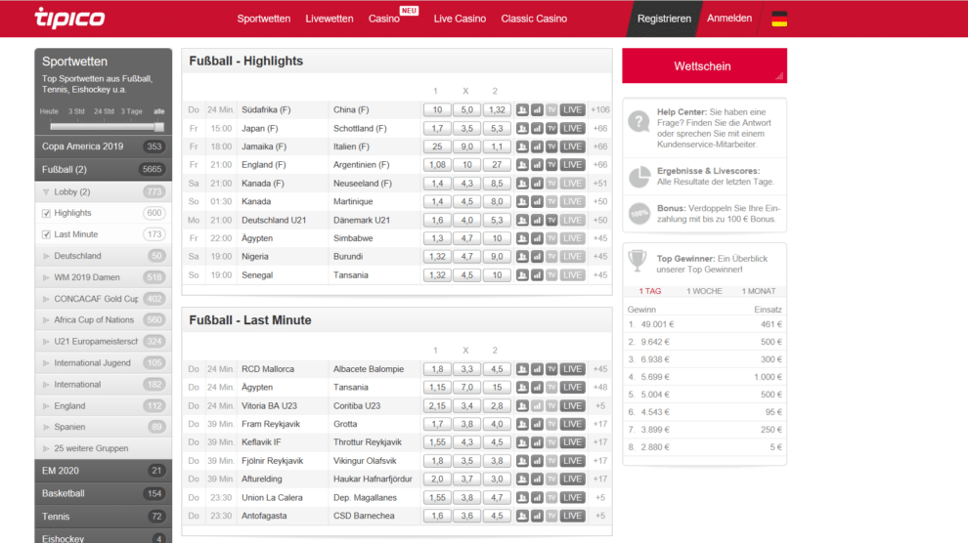Click the tipico logo
This screenshot has height=543, width=968.
coord(69,18)
